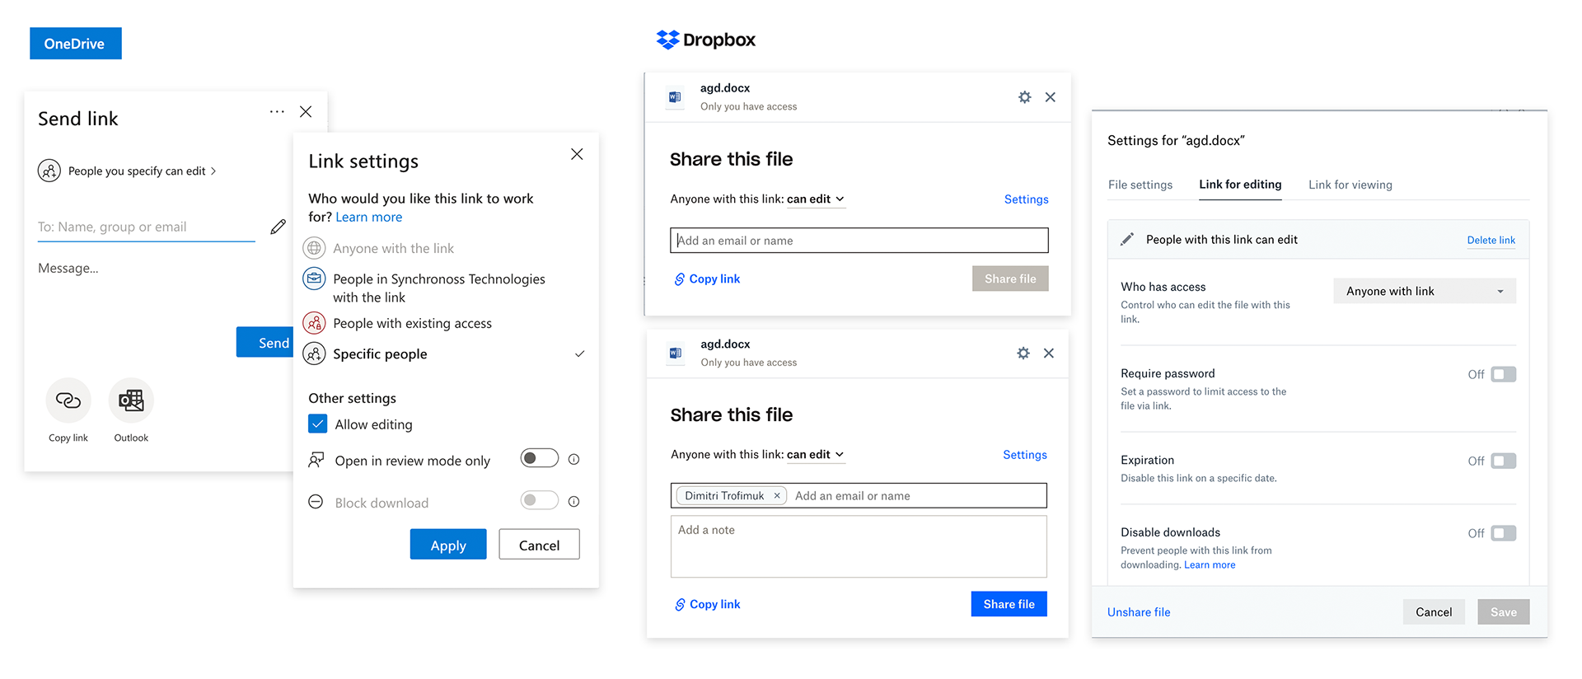This screenshot has width=1582, height=679.
Task: Switch to Link for viewing tab
Action: 1350,185
